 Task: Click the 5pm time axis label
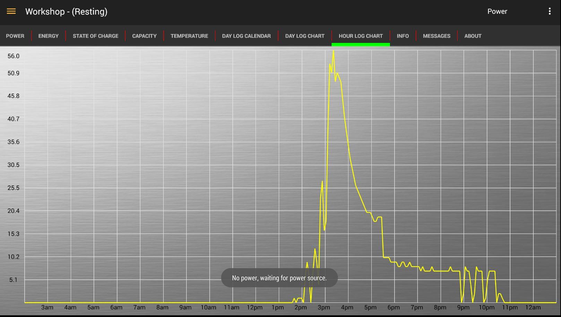(x=370, y=307)
